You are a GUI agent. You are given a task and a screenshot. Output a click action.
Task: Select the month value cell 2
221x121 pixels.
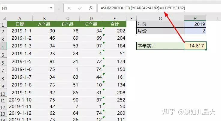[195, 31]
